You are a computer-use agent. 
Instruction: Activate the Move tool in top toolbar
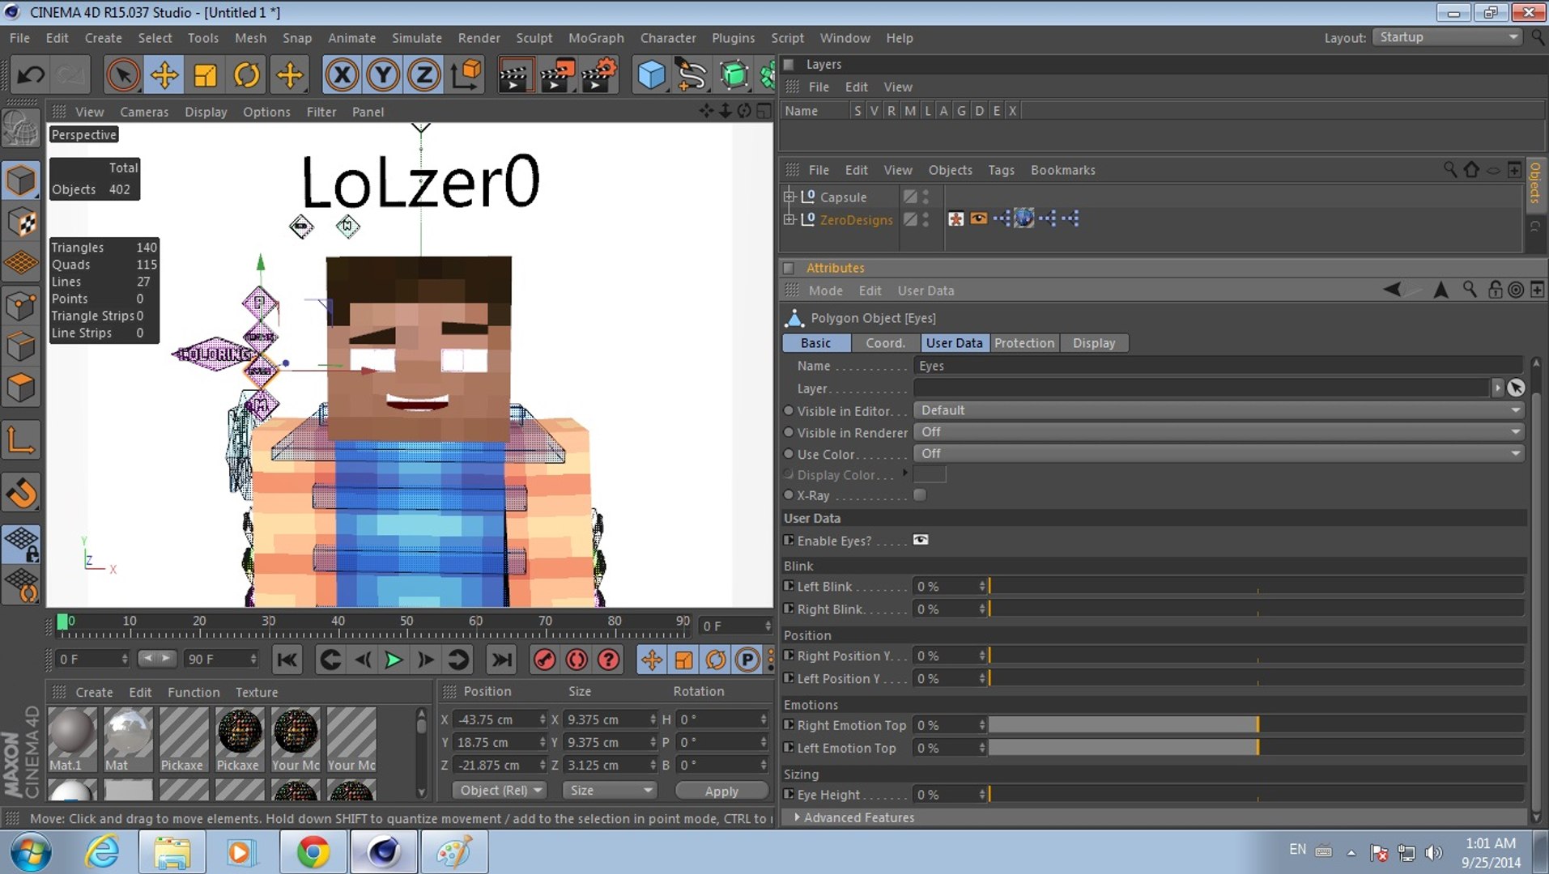click(x=164, y=75)
